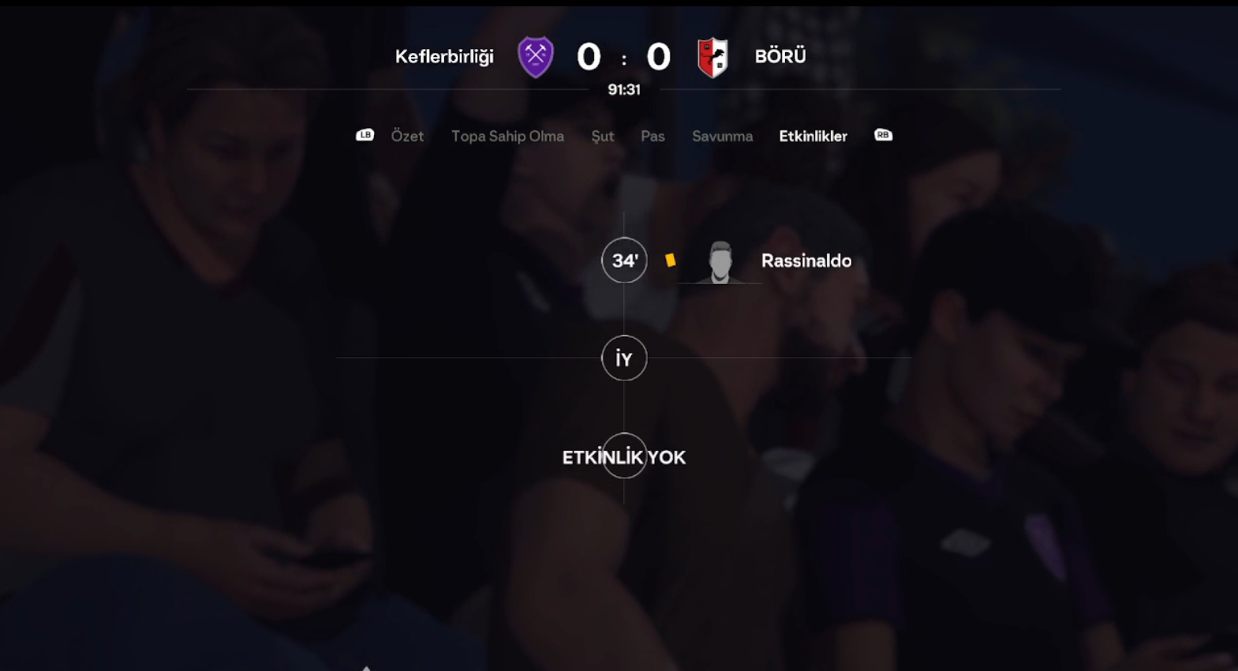This screenshot has height=671, width=1238.
Task: Click Rassinaldo's player portrait
Action: click(x=720, y=261)
